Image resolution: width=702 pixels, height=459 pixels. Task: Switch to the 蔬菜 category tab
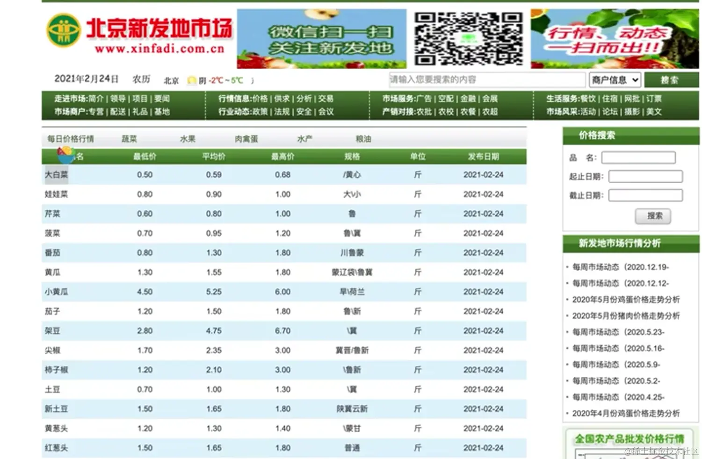coord(130,139)
